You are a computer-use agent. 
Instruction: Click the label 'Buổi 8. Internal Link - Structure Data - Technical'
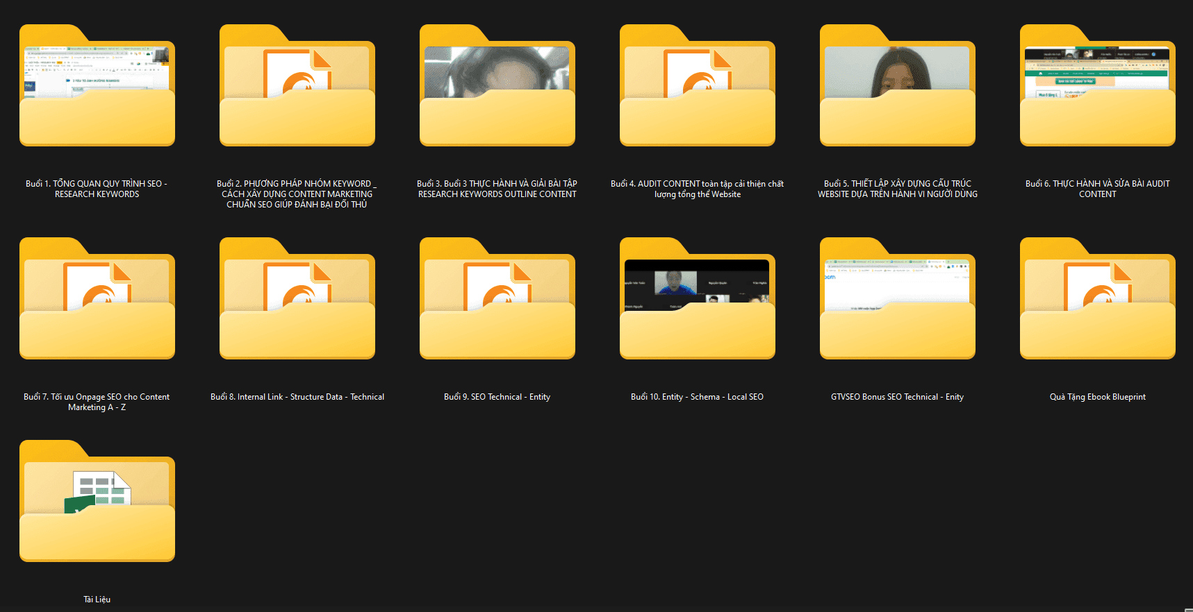pos(297,397)
